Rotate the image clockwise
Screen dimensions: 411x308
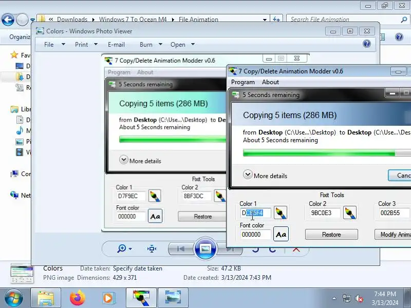[273, 249]
